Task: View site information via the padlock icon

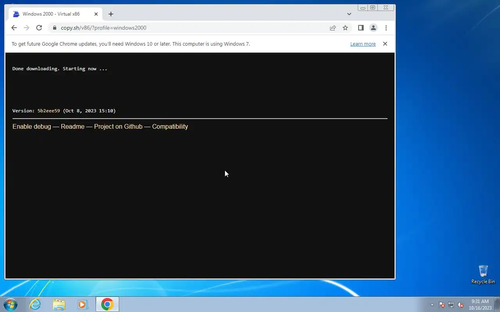Action: (54, 28)
